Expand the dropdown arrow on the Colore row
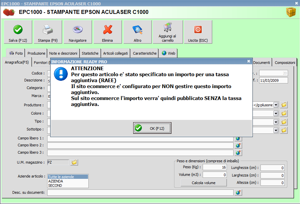Viewport: 300px width, 204px height. (x=276, y=114)
